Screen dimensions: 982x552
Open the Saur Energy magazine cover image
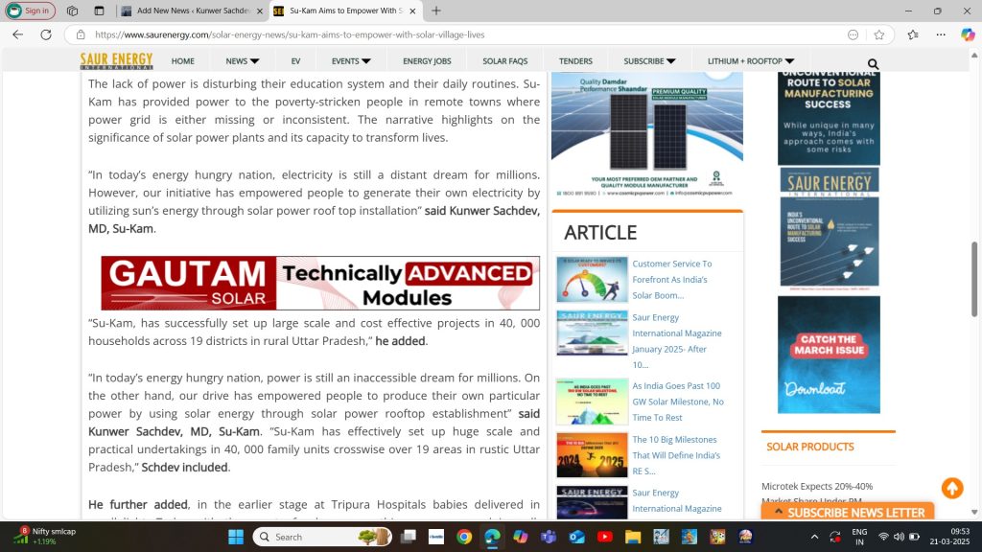830,227
